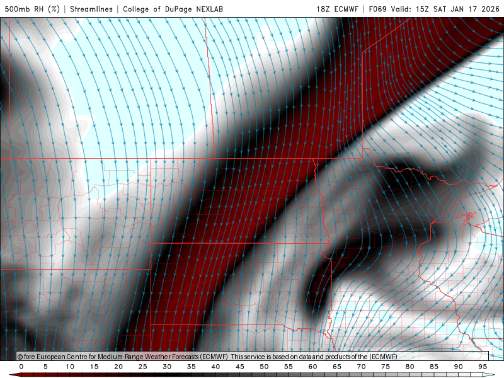504x378 pixels.
Task: Click the "25" label on the color scale
Action: [143, 367]
